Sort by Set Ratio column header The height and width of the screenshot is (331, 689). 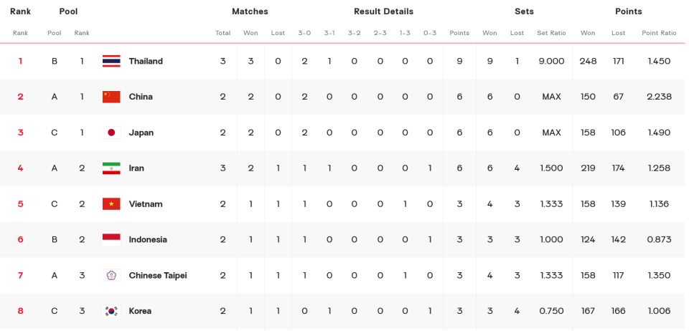point(551,33)
